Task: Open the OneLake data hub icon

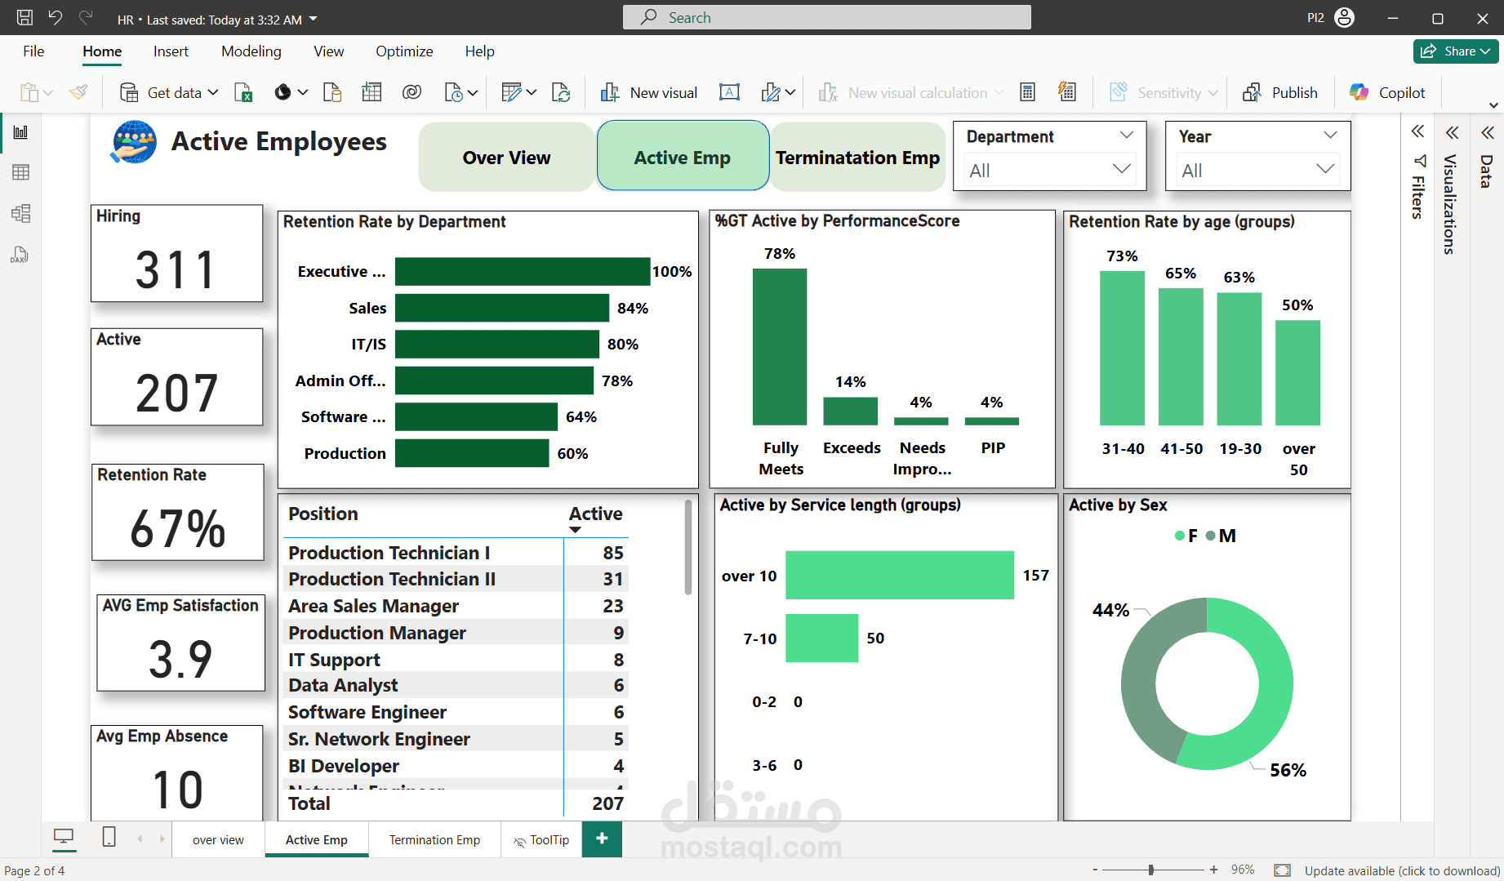Action: (x=283, y=92)
